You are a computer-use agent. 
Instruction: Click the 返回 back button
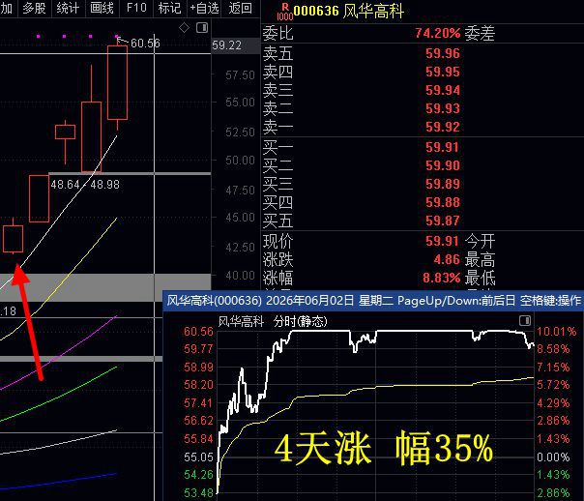click(240, 8)
